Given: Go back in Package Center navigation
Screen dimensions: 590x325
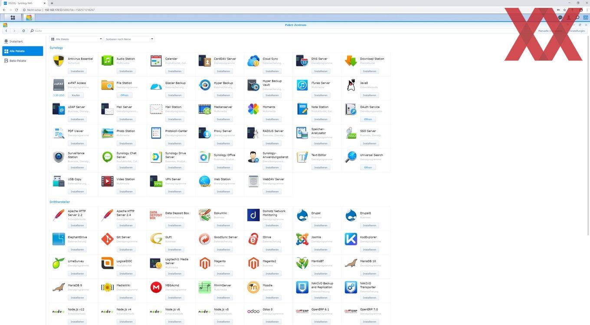Looking at the screenshot, I should click(x=6, y=31).
